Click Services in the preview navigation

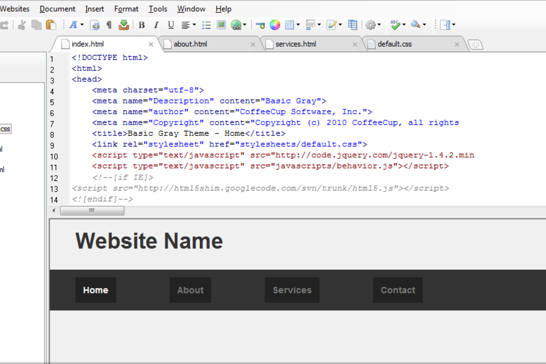[292, 290]
